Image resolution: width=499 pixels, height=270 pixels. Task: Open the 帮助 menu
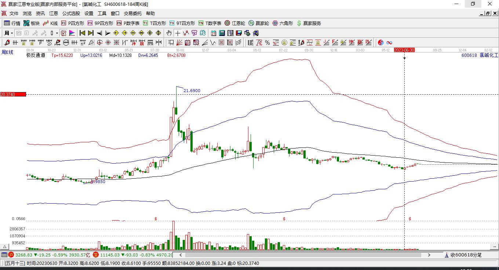point(150,14)
